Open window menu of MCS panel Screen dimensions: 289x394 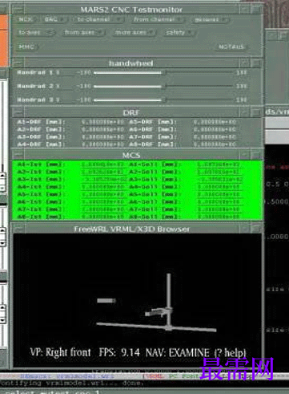pyautogui.click(x=18, y=155)
